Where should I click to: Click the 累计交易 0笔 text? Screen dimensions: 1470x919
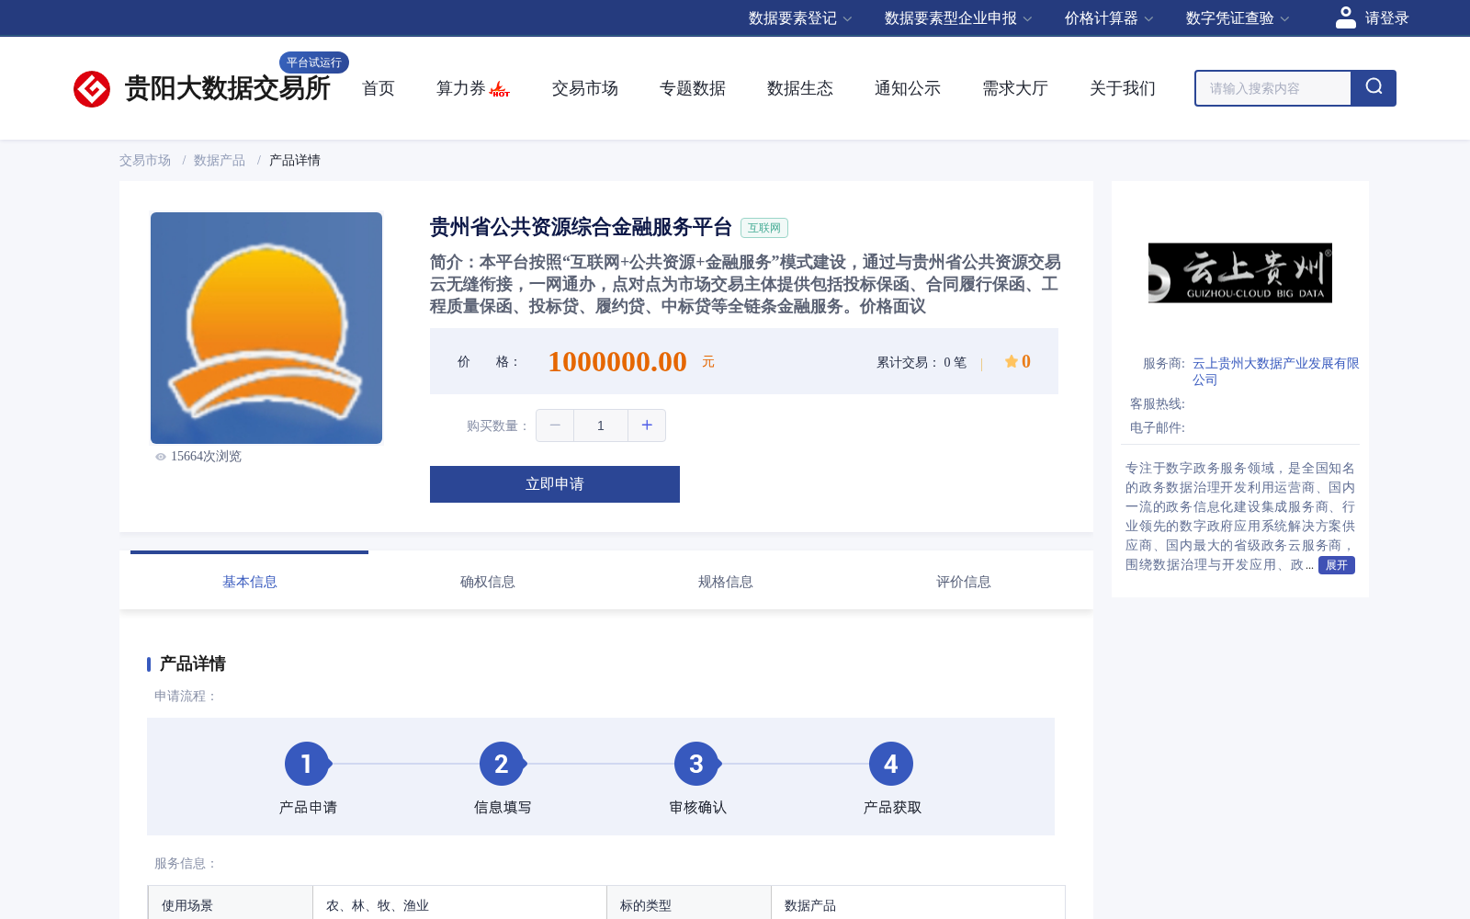(922, 362)
